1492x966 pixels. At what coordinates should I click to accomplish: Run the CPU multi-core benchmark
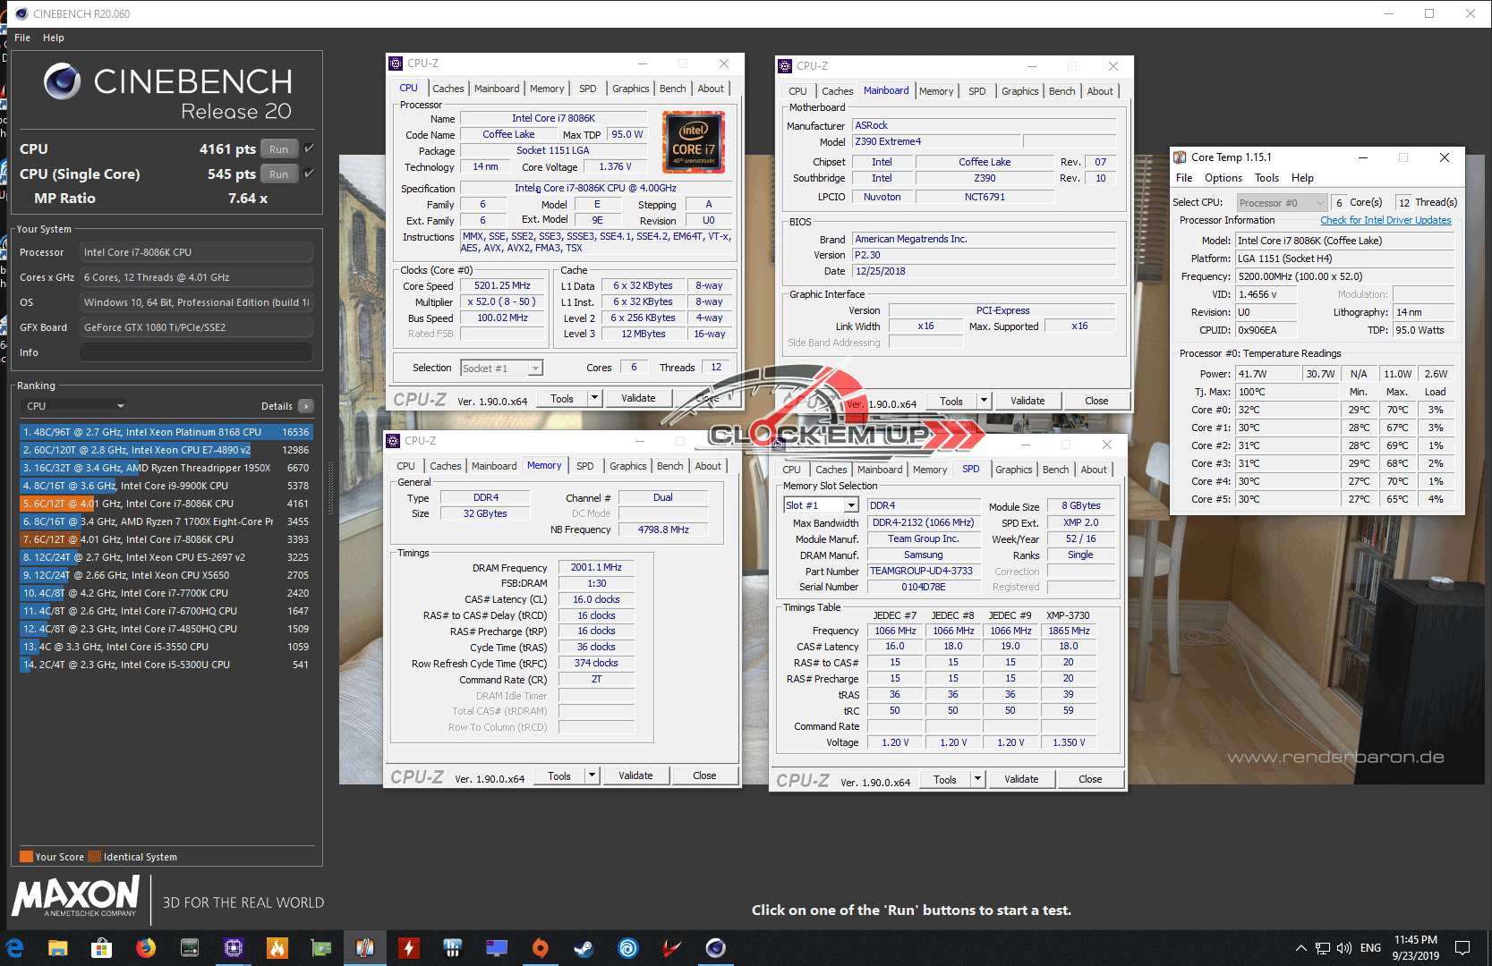point(279,149)
